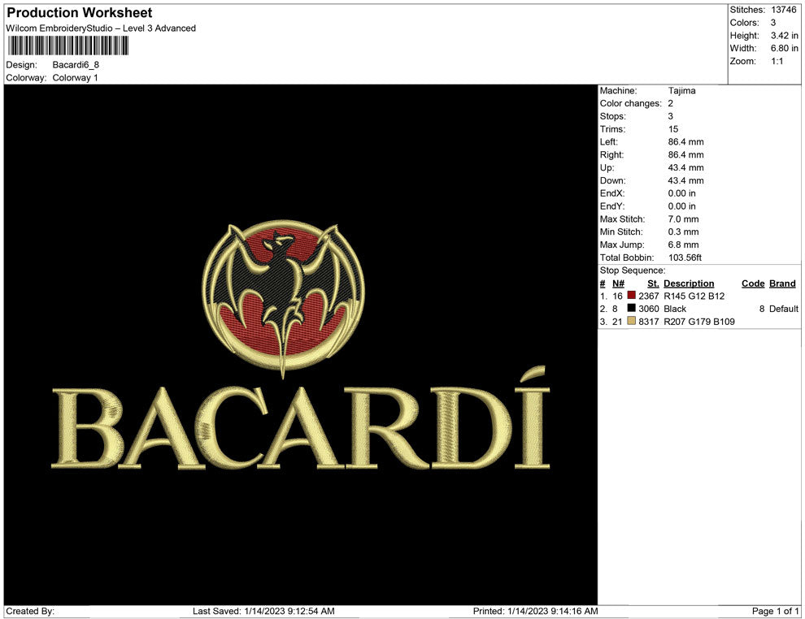
Task: Click the colorway value 'Colorway 1'
Action: [76, 78]
